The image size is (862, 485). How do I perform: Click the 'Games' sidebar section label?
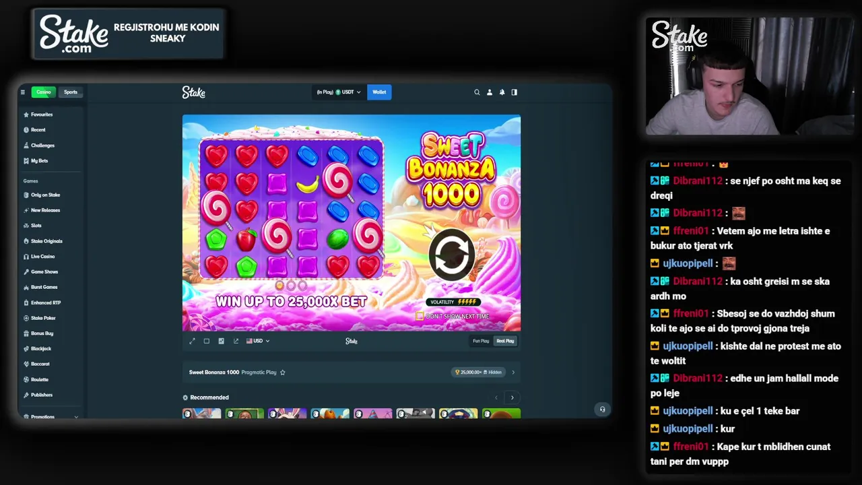tap(31, 181)
